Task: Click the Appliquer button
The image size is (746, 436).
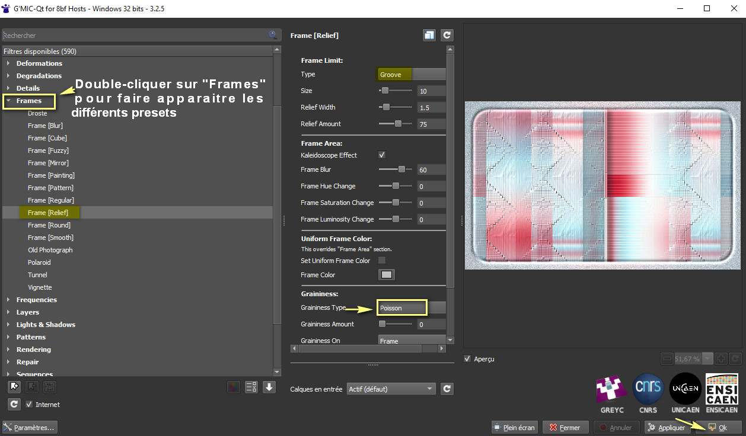Action: coord(667,427)
